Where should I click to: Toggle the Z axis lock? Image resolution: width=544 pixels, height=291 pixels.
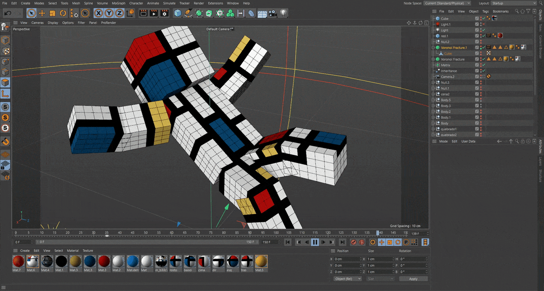click(119, 13)
